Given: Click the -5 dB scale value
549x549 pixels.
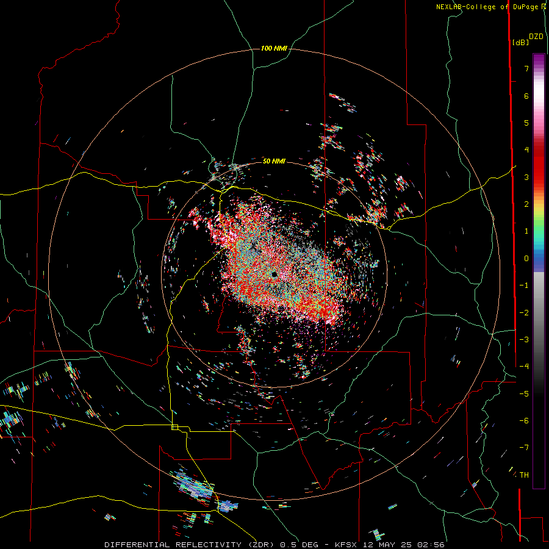Looking at the screenshot, I should [524, 393].
